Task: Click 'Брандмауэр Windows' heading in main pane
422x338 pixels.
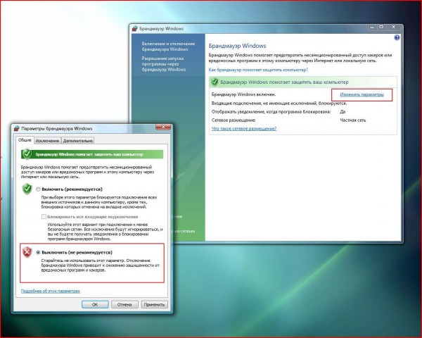Action: 238,46
